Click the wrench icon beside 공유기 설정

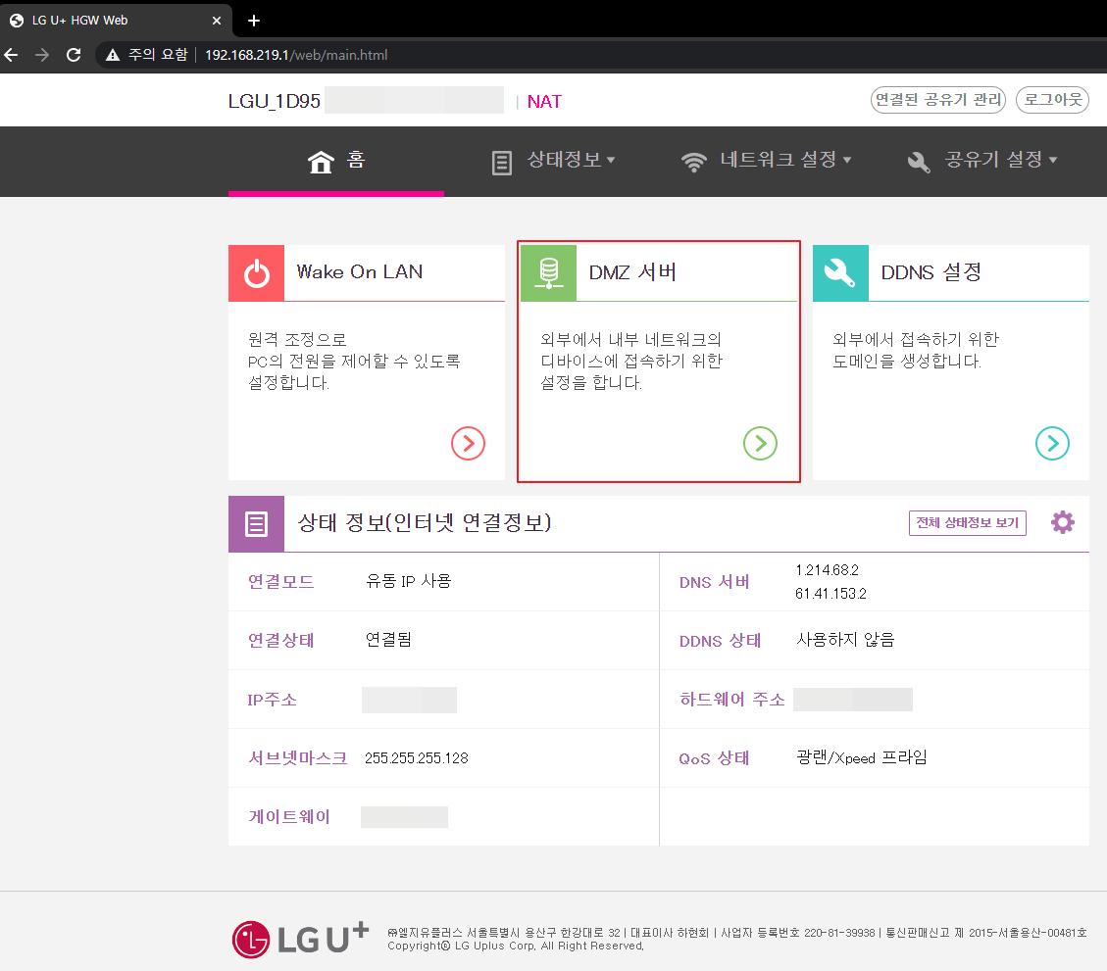(x=919, y=163)
